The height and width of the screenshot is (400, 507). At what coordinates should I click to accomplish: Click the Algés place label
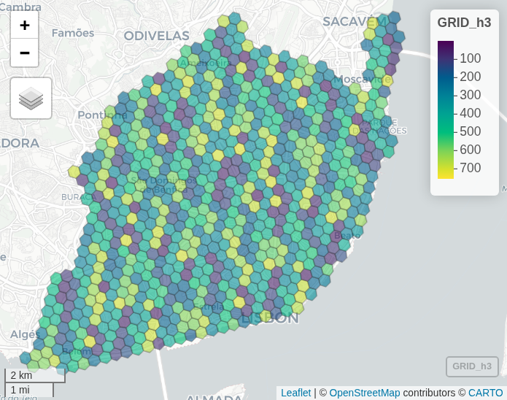(26, 334)
